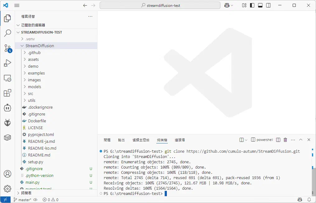The height and width of the screenshot is (203, 316).
Task: Select the Run and Debug icon
Action: pyautogui.click(x=8, y=63)
